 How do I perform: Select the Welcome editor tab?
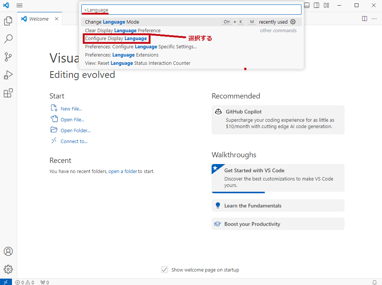pyautogui.click(x=39, y=19)
